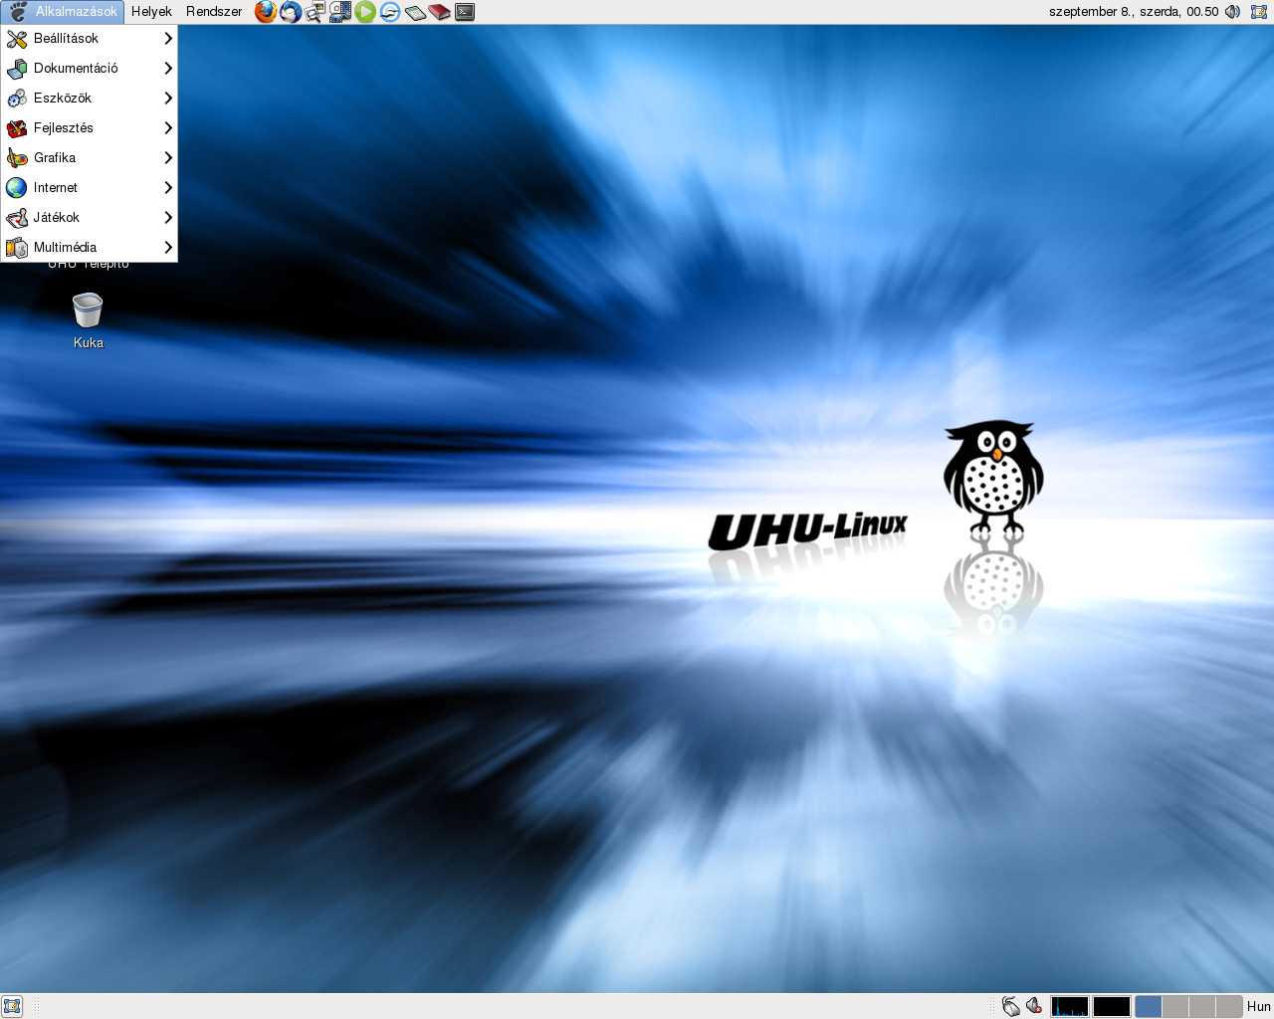
Task: Open the Kuka trash icon on the desktop
Action: coord(88,310)
